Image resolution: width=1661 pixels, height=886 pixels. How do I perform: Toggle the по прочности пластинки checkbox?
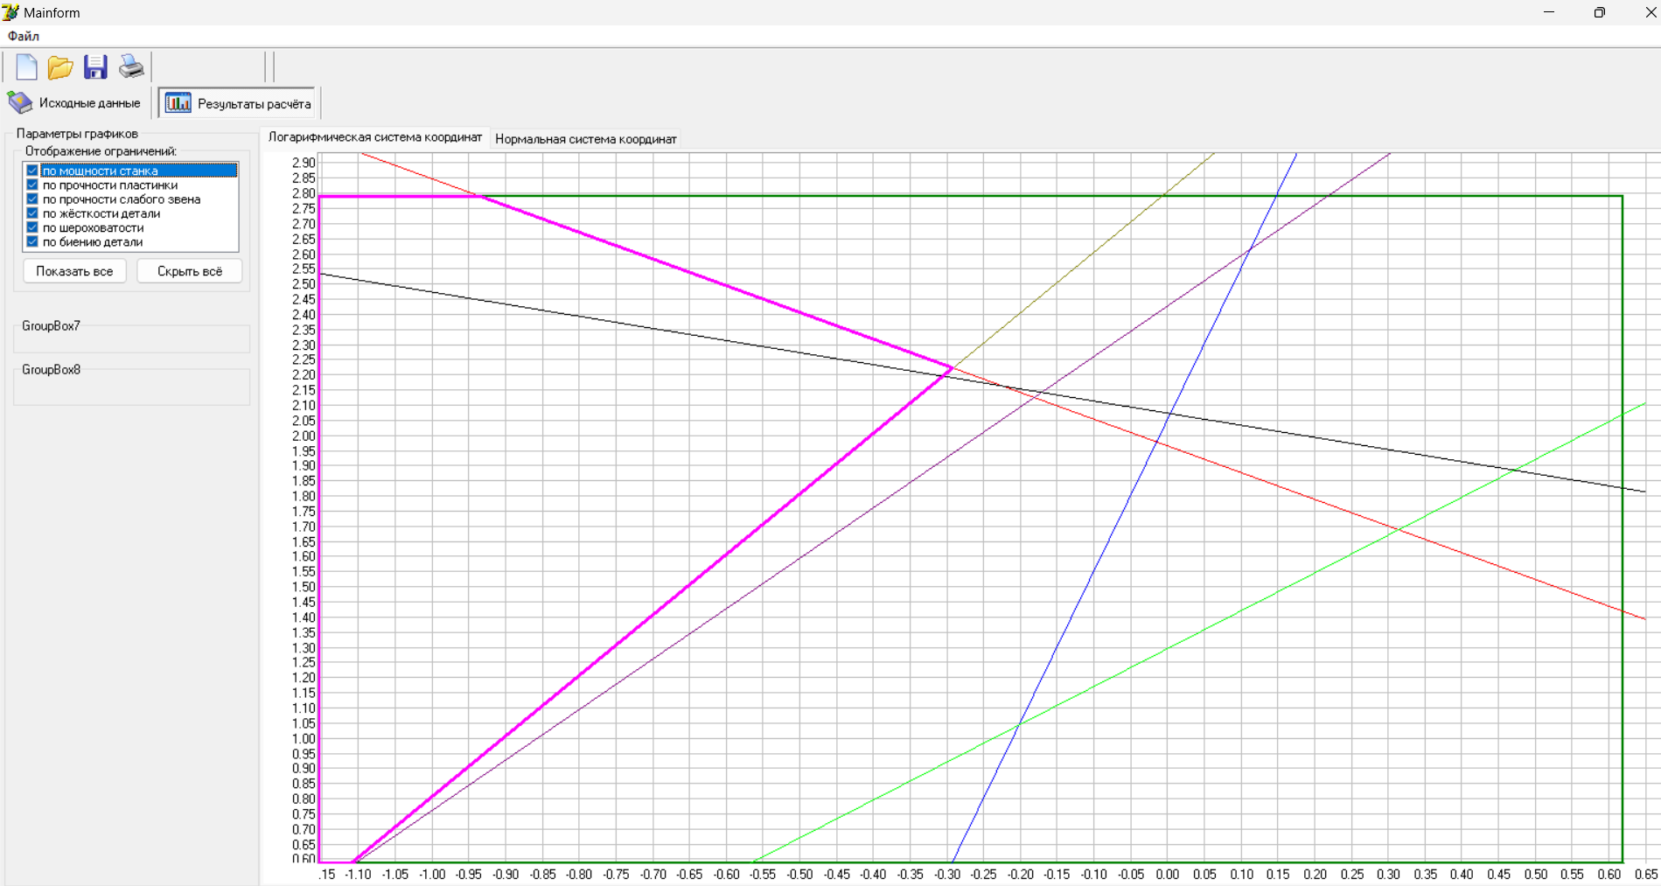tap(32, 185)
